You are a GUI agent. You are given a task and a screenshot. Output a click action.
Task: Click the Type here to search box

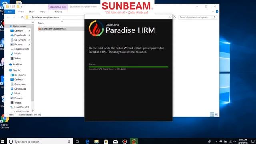pyautogui.click(x=40, y=141)
